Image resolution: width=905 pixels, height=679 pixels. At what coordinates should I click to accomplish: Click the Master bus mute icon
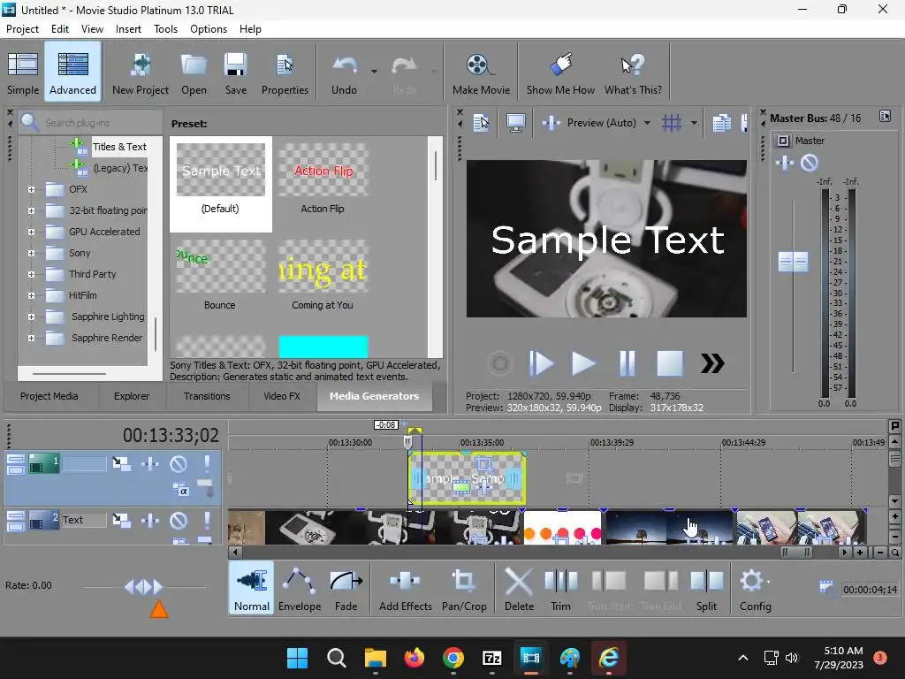pyautogui.click(x=810, y=163)
